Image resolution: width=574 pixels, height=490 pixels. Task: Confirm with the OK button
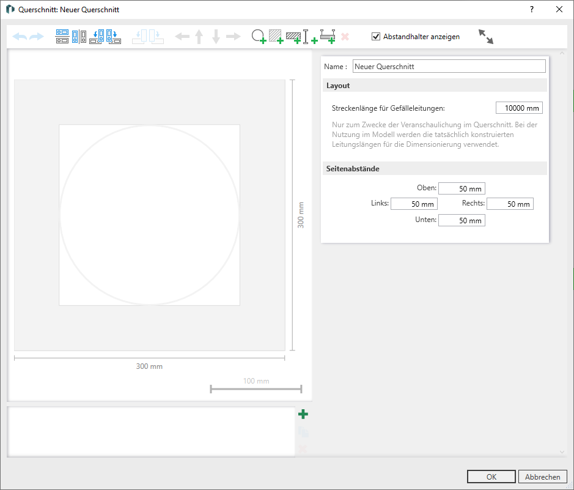(491, 477)
